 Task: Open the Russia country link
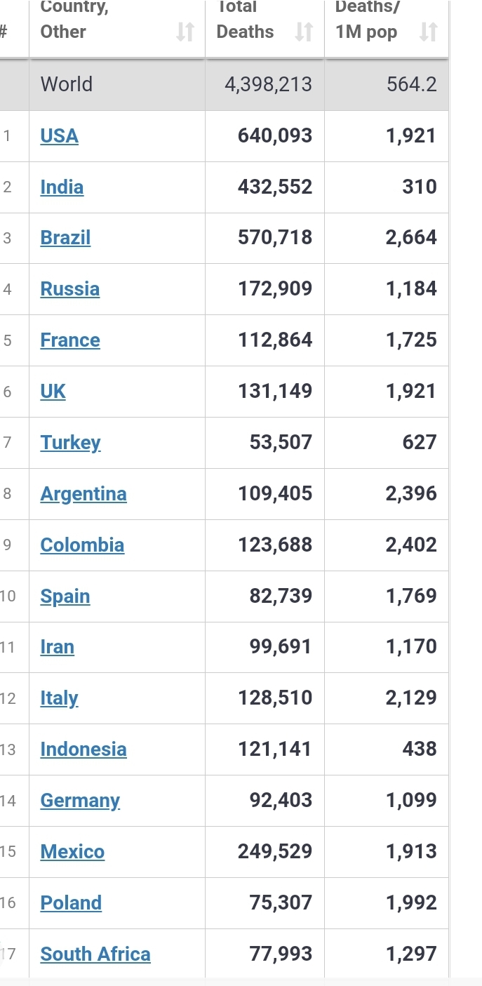tap(70, 289)
